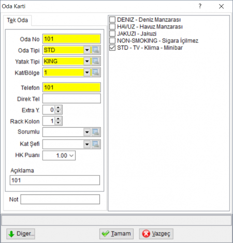Select the Tek Oda tab
Screen dimensions: 233x243
tap(17, 20)
